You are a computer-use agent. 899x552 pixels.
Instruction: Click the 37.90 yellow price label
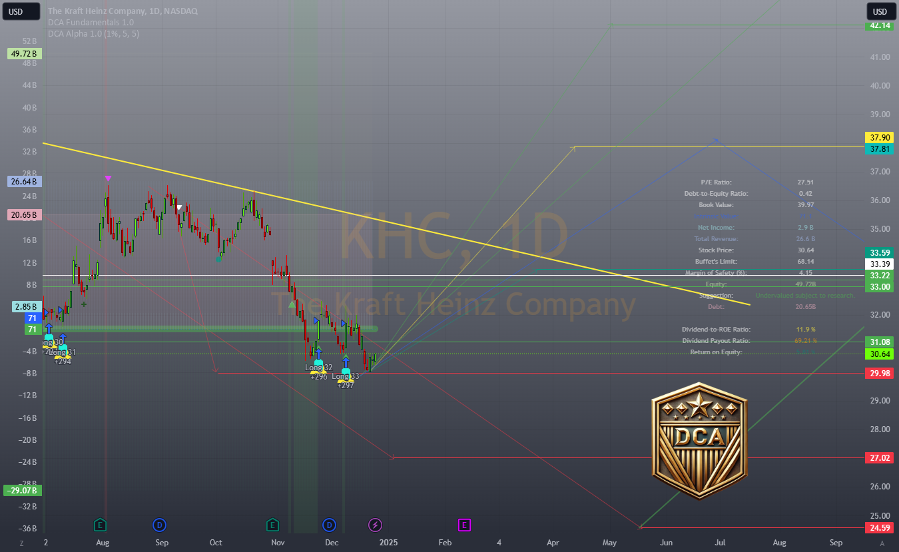[879, 137]
